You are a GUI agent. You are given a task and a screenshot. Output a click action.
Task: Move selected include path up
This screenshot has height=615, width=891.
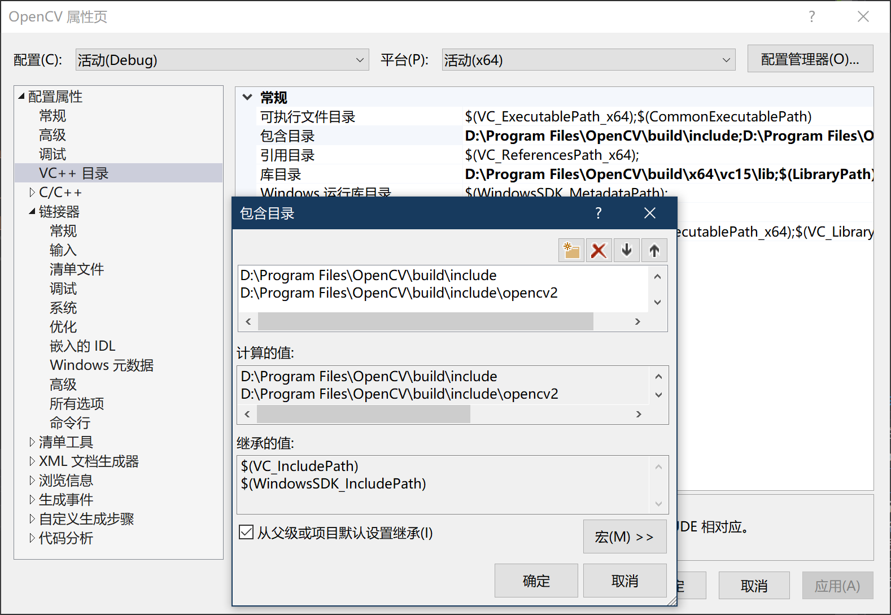coord(654,250)
